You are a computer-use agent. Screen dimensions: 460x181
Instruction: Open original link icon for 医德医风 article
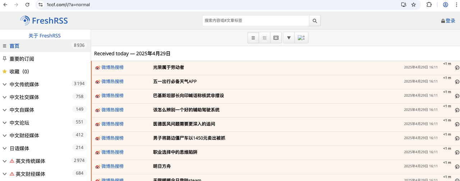[457, 124]
